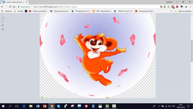Switch the РУС input language

pyautogui.click(x=174, y=106)
